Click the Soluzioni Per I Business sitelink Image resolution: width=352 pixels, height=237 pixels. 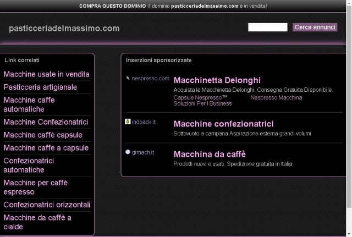point(202,103)
